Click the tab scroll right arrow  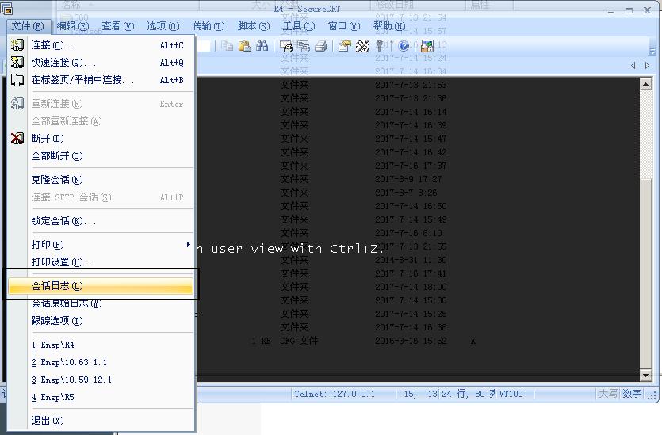point(648,66)
